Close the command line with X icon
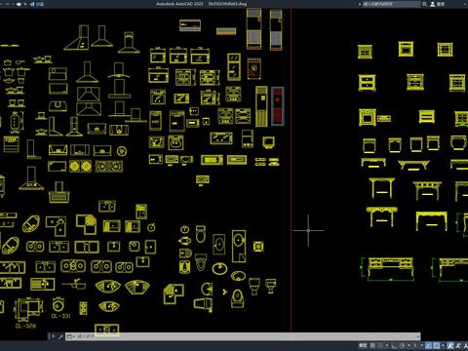The width and height of the screenshot is (468, 351). (53, 336)
